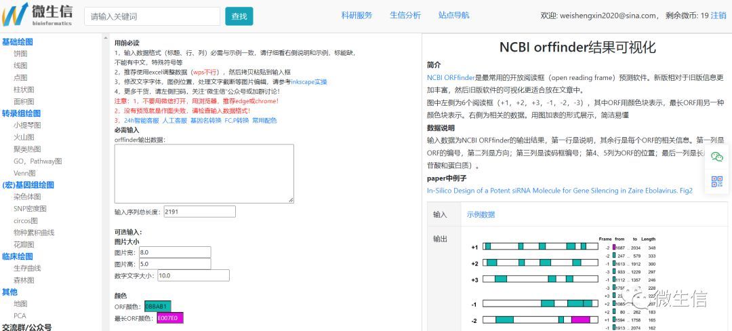Select 点图 in the sidebar

coord(20,77)
